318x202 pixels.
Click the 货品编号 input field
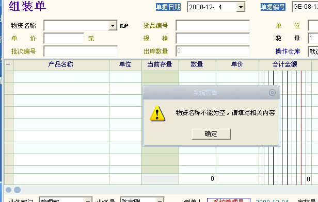pos(213,25)
